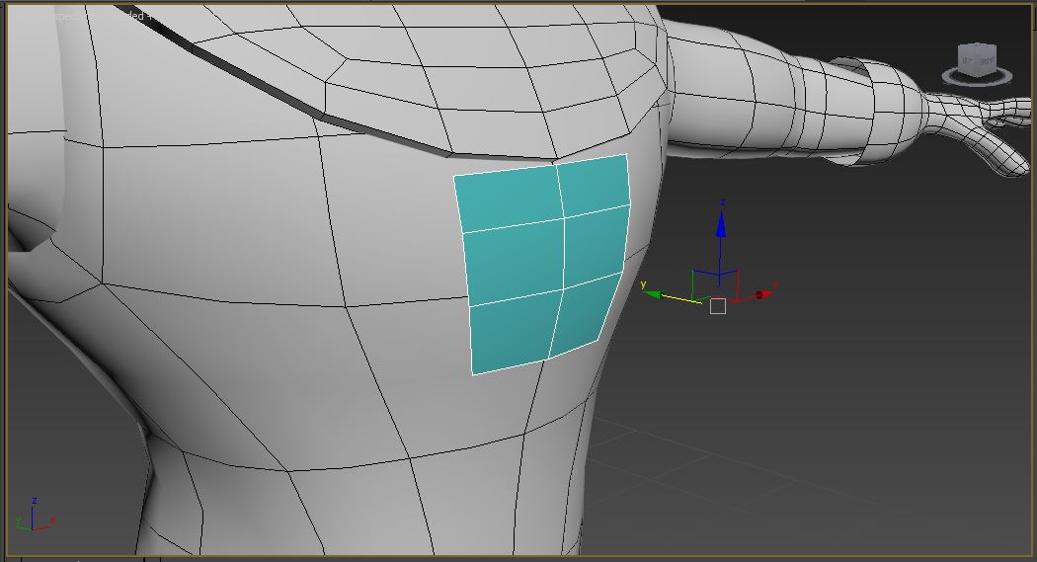Click the white square at the gizmo center
Viewport: 1037px width, 562px height.
[718, 306]
